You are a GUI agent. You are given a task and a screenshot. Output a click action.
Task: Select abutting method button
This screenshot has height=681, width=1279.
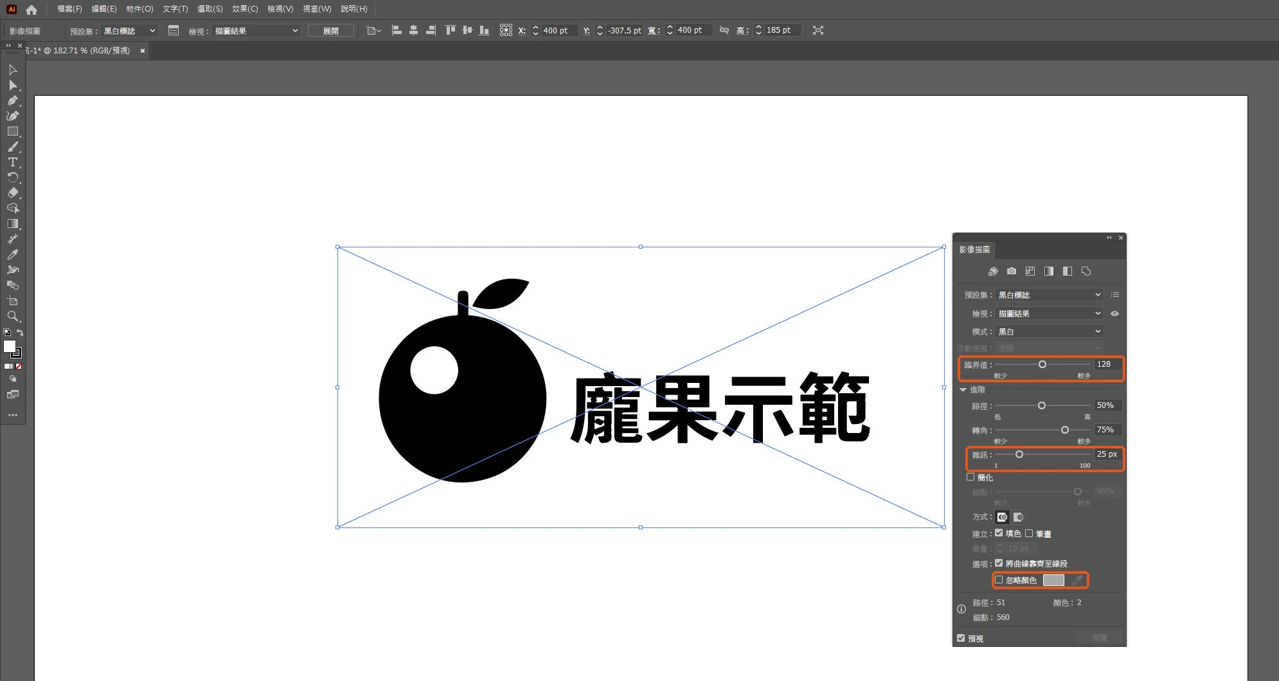pos(1002,517)
